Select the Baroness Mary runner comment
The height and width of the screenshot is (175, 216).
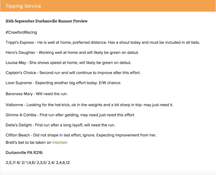[36, 94]
